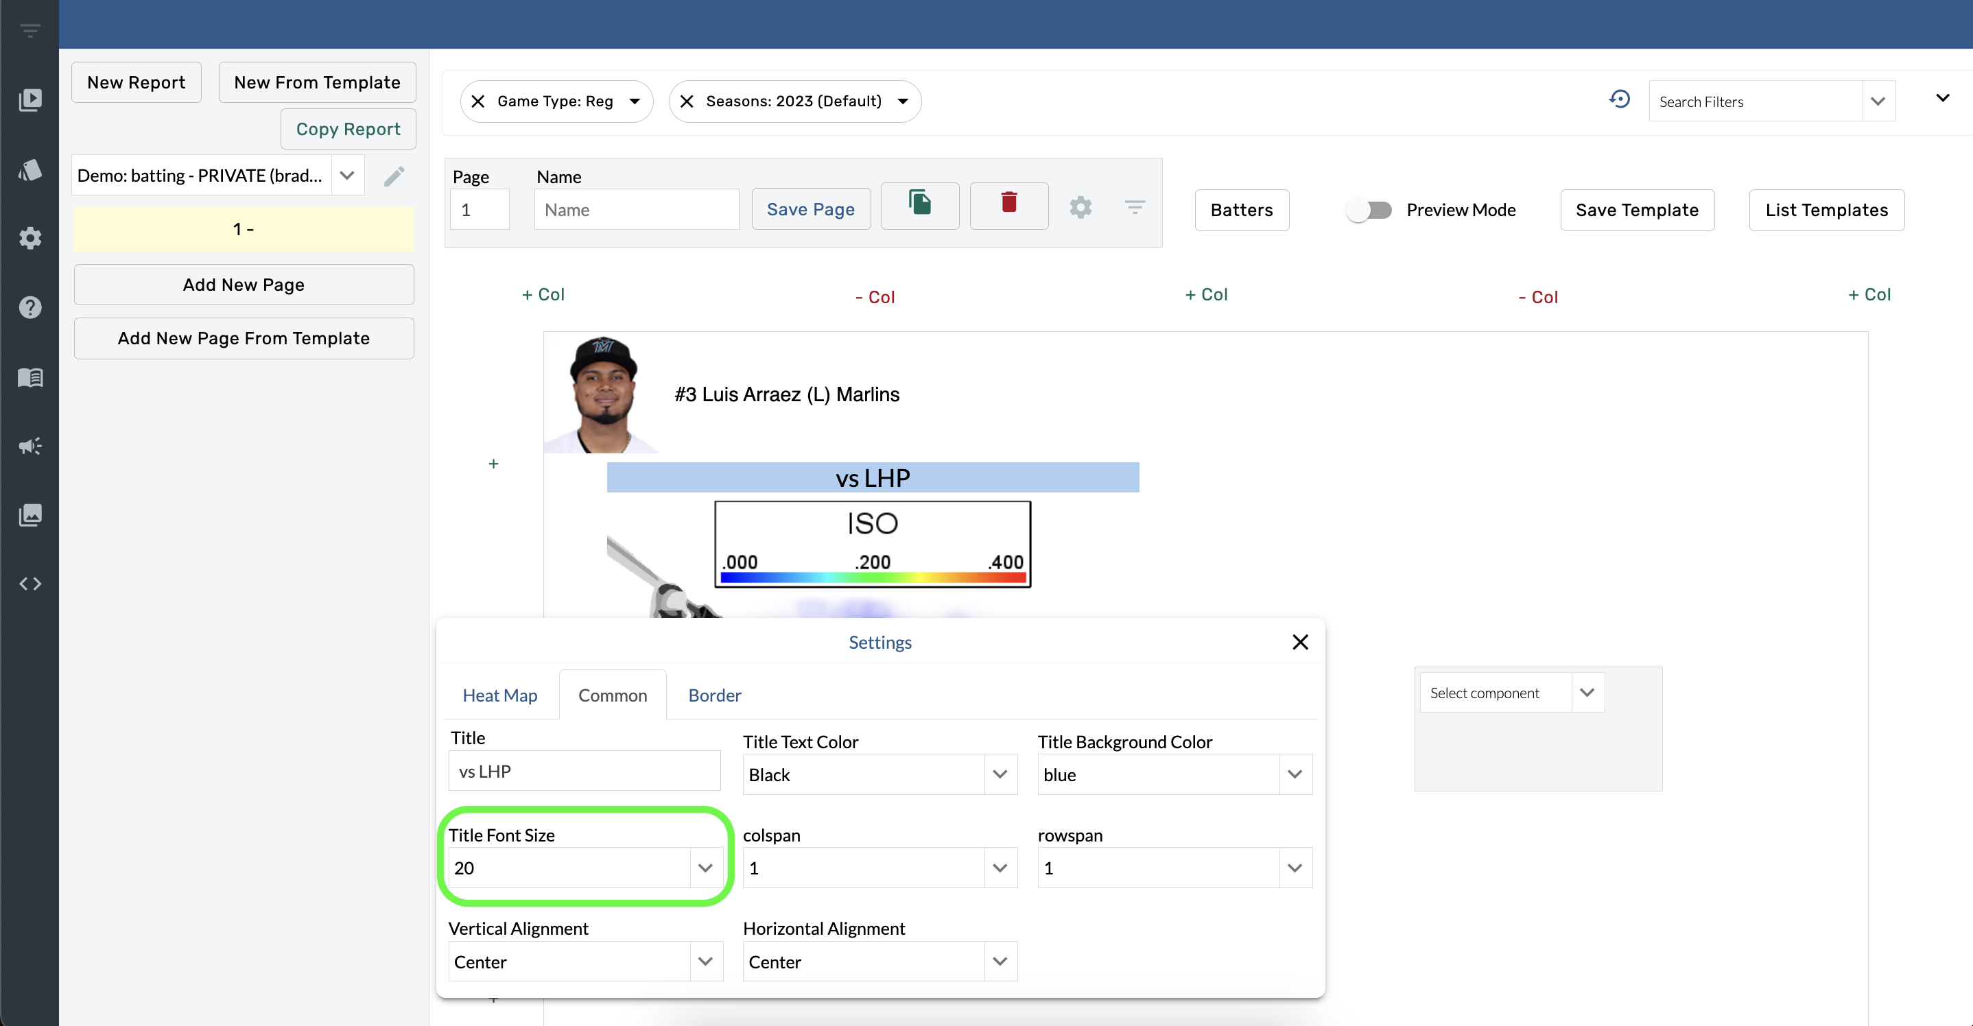The height and width of the screenshot is (1026, 1973).
Task: Click the pencil edit report icon
Action: click(x=394, y=176)
